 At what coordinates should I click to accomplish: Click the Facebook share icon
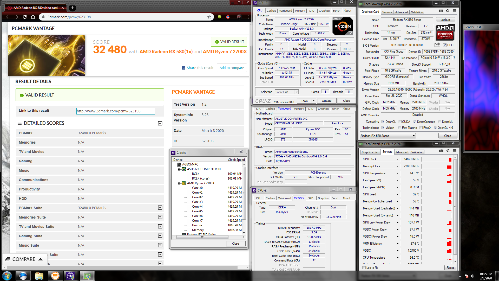tap(183, 68)
